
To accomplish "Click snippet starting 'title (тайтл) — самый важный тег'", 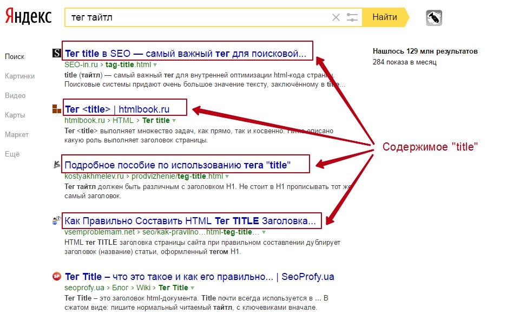I will point(205,80).
